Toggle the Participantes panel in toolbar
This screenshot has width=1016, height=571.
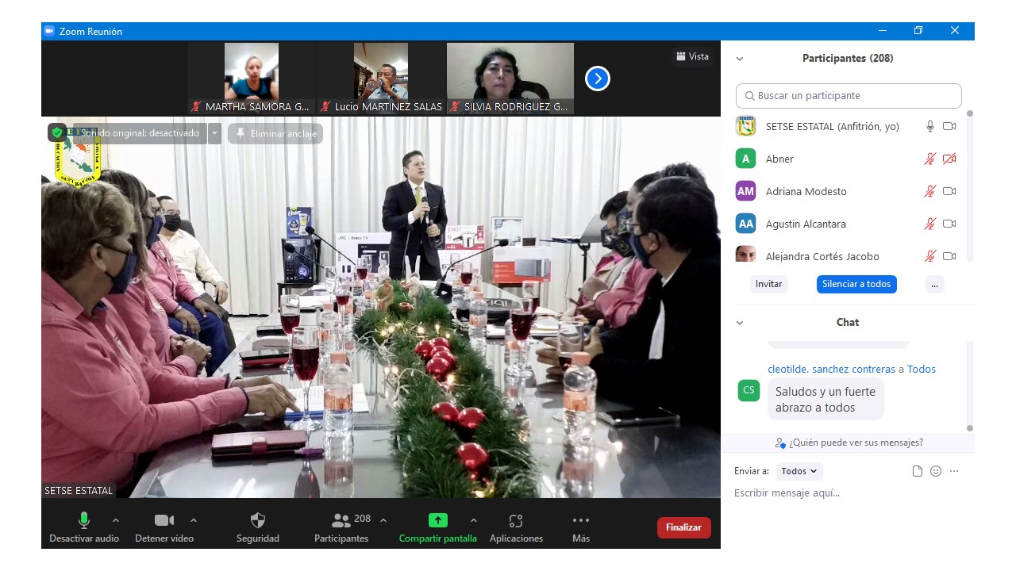pos(341,527)
